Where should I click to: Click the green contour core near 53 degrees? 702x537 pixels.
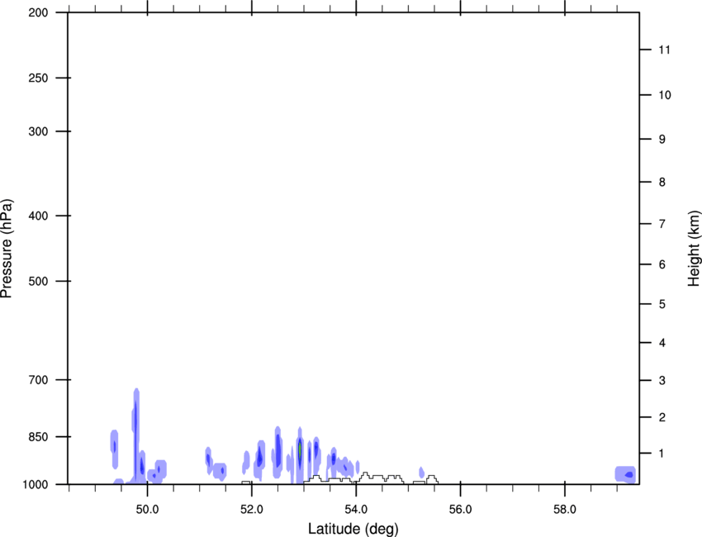[300, 449]
